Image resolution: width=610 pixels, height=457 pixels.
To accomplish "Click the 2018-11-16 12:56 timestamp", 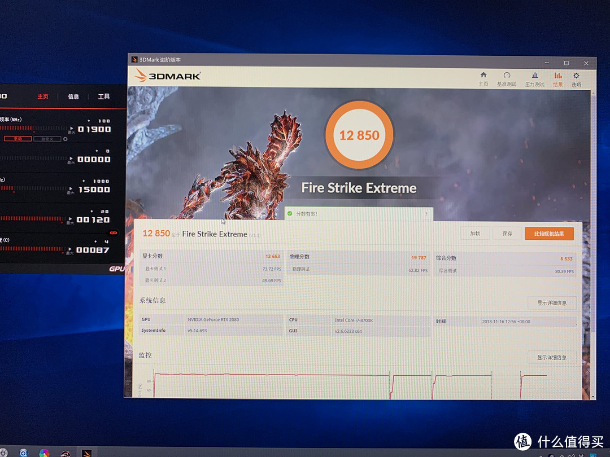I will point(506,322).
